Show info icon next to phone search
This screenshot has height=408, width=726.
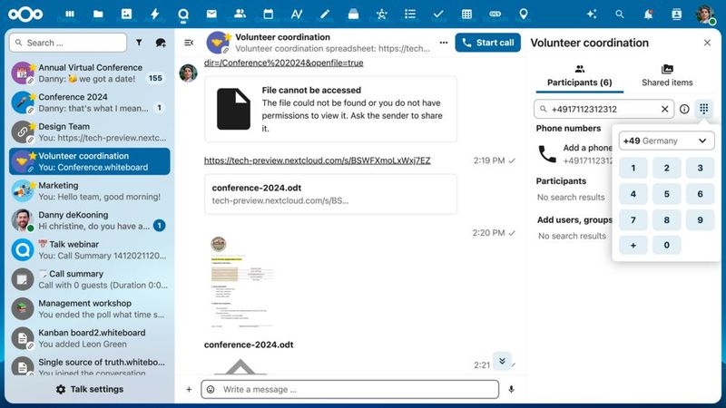[x=684, y=109]
